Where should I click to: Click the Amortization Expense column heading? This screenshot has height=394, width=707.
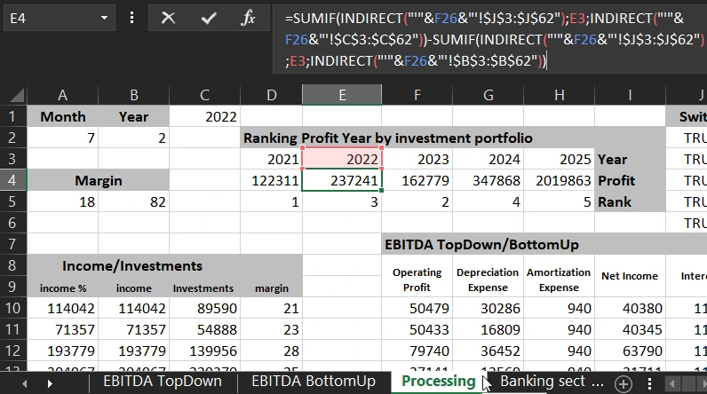click(559, 280)
